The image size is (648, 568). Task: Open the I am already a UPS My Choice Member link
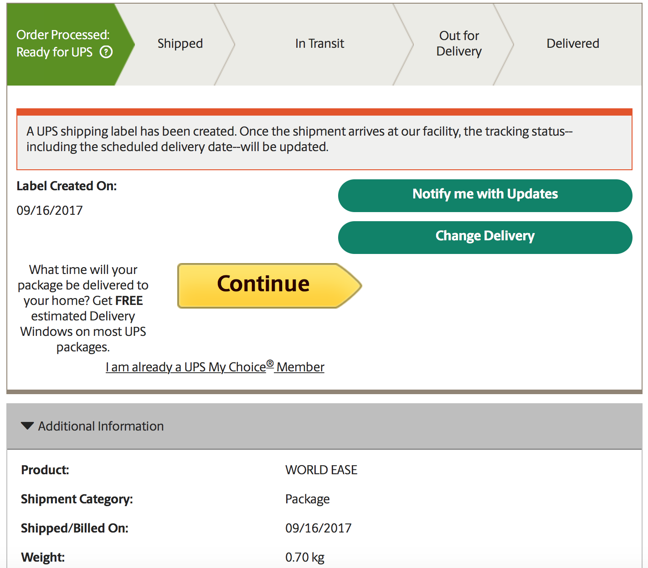[x=215, y=367]
